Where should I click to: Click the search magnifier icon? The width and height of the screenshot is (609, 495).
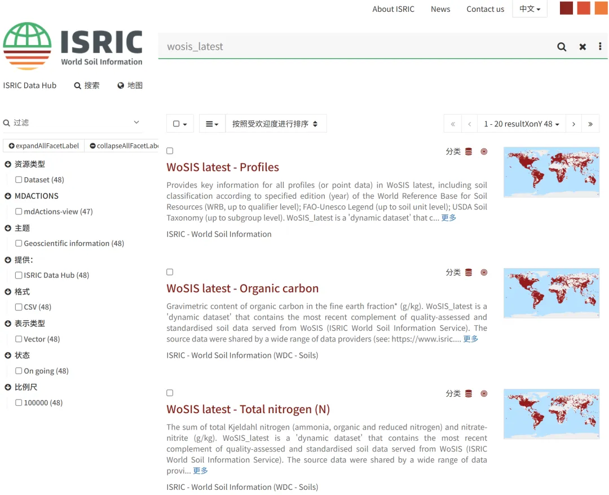pos(561,47)
